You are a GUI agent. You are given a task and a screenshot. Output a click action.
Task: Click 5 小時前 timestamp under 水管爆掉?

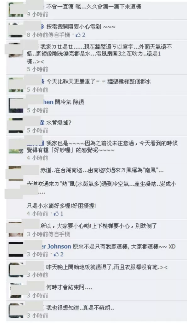[x=37, y=130]
